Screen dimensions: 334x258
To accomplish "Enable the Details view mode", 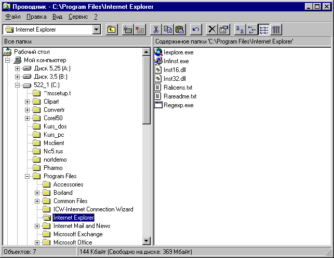I will (x=275, y=30).
